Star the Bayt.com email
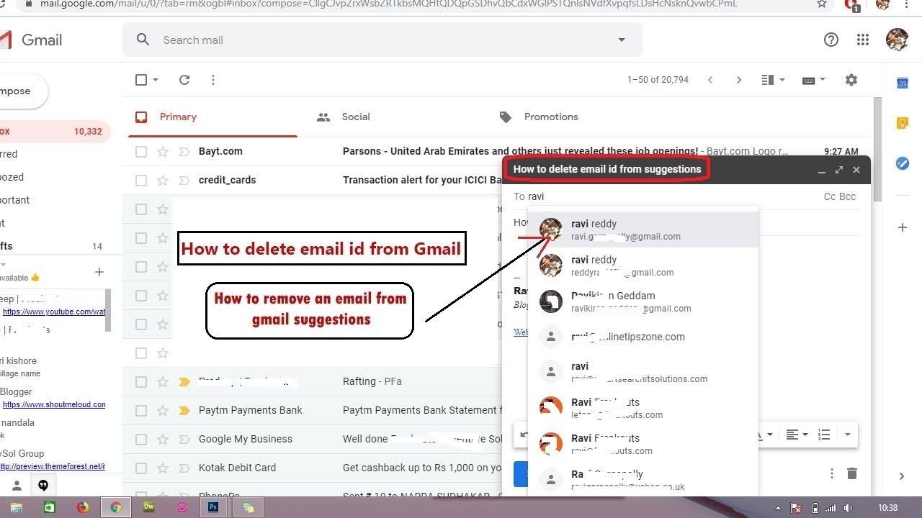 (x=163, y=152)
